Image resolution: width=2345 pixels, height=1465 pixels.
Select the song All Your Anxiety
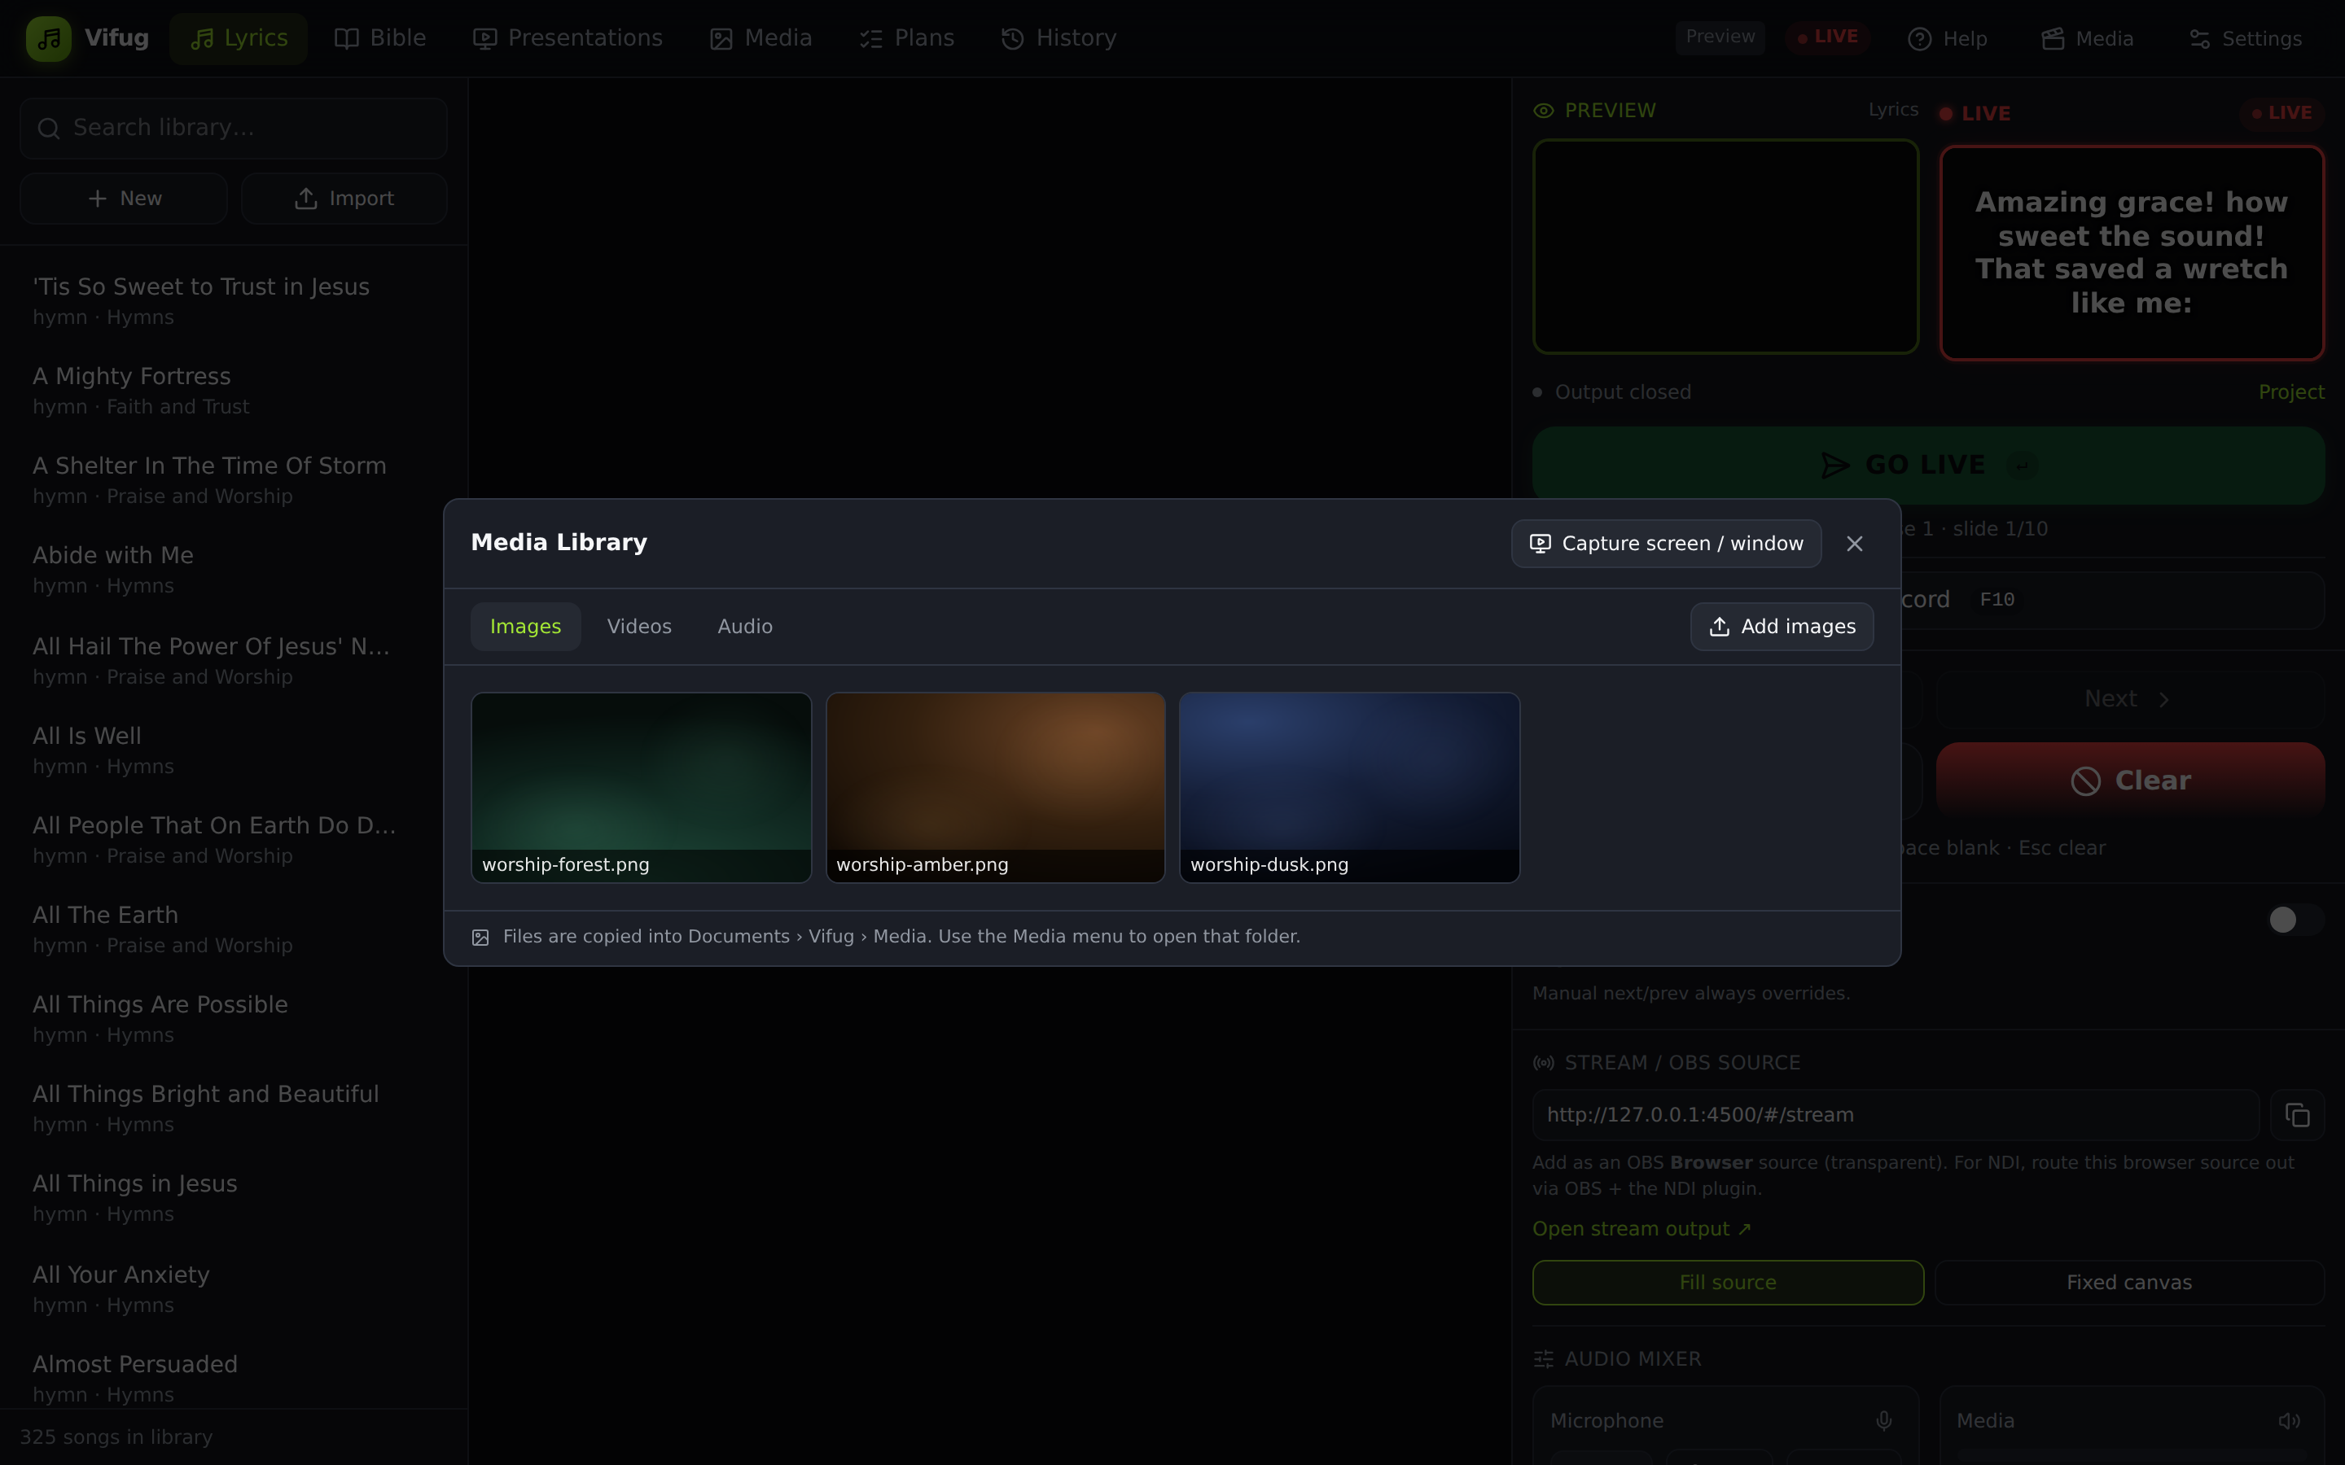click(x=234, y=1288)
